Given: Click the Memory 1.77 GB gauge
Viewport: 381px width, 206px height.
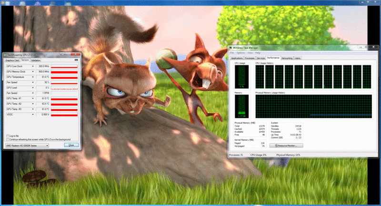Looking at the screenshot, I should [241, 106].
